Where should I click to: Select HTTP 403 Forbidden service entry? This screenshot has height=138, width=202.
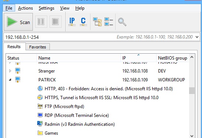109,89
